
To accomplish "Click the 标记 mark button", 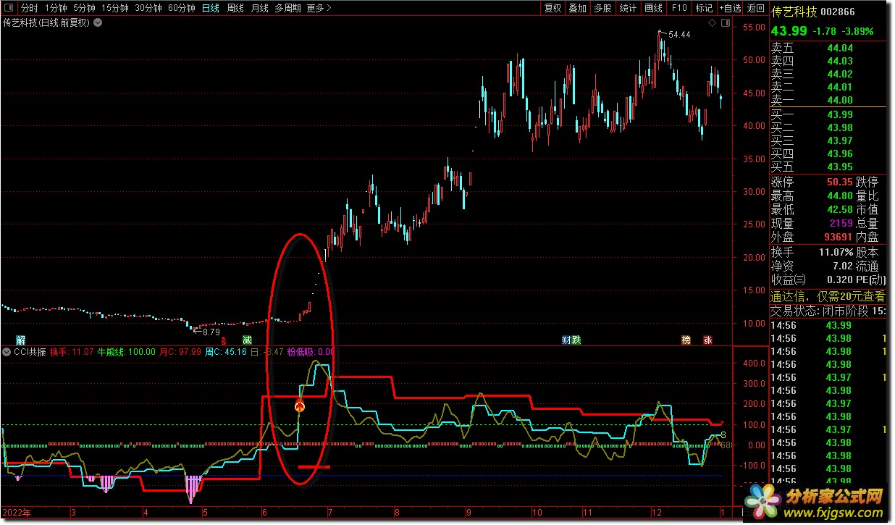I will [x=704, y=8].
